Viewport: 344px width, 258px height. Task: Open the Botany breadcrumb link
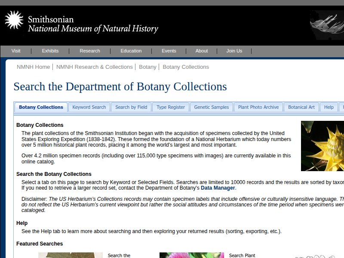[x=147, y=67]
